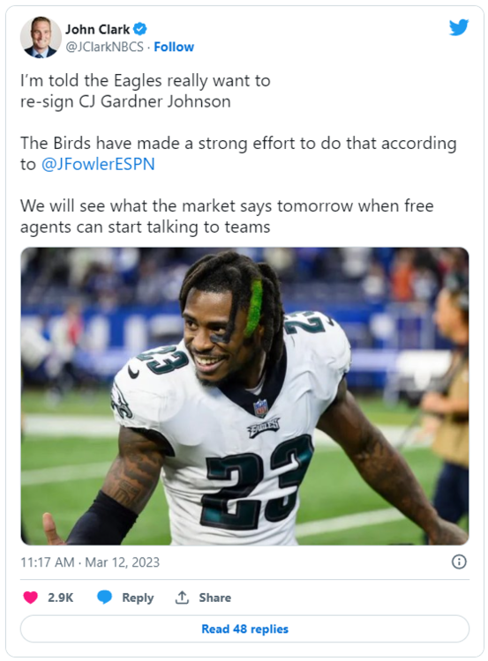Click the Read 48 replies button

[x=244, y=628]
